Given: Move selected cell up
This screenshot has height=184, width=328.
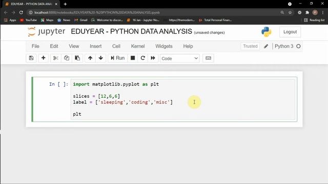Looking at the screenshot, I should tap(90, 58).
